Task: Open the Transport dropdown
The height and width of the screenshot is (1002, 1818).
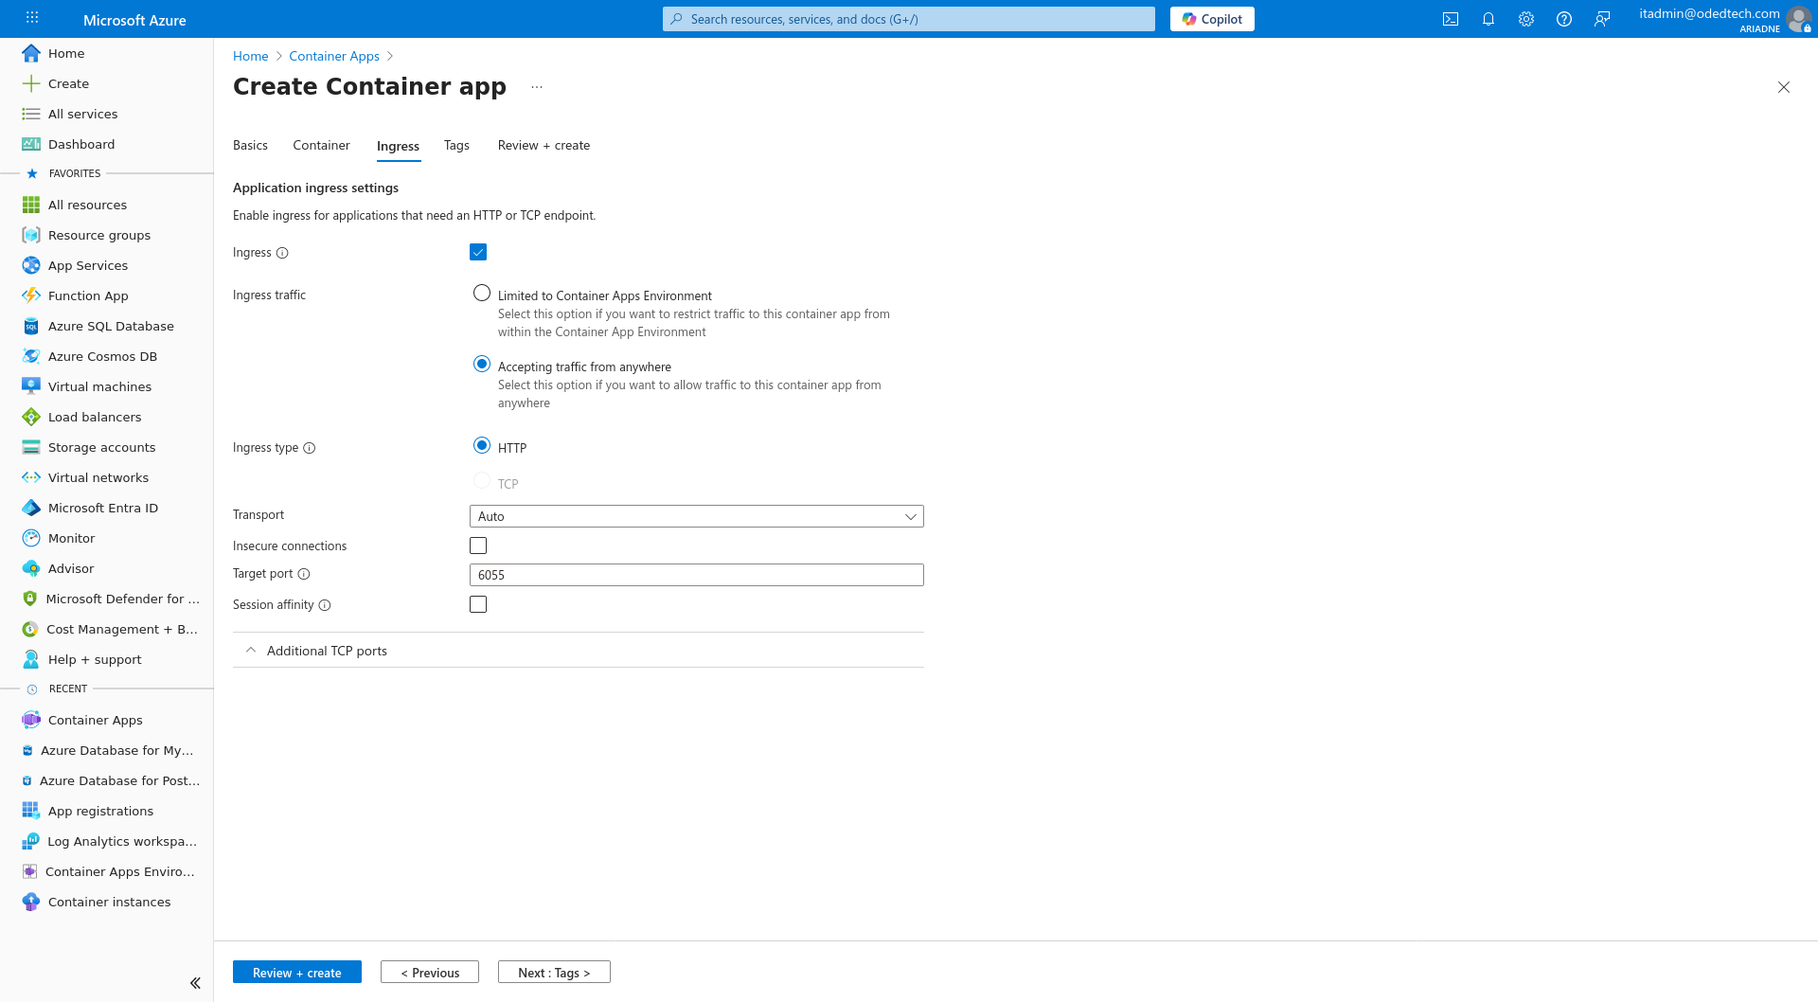Action: click(697, 516)
